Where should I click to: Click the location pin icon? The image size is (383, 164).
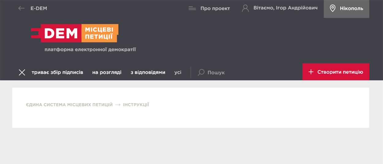click(x=332, y=8)
